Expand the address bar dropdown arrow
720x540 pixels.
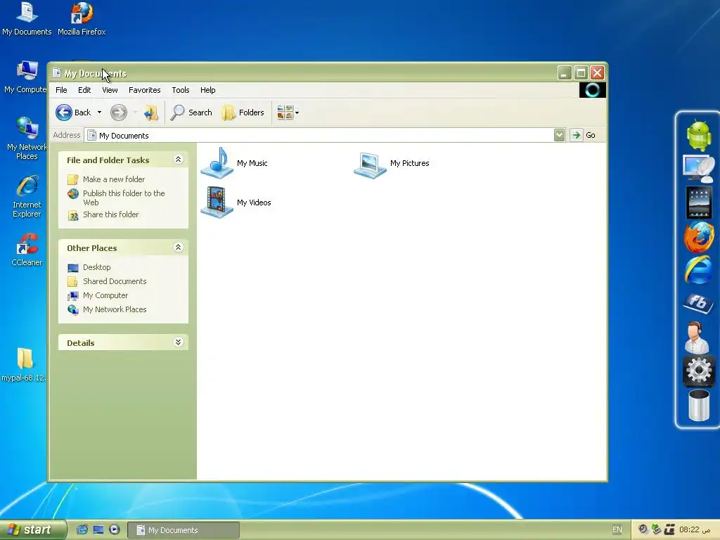click(x=559, y=135)
